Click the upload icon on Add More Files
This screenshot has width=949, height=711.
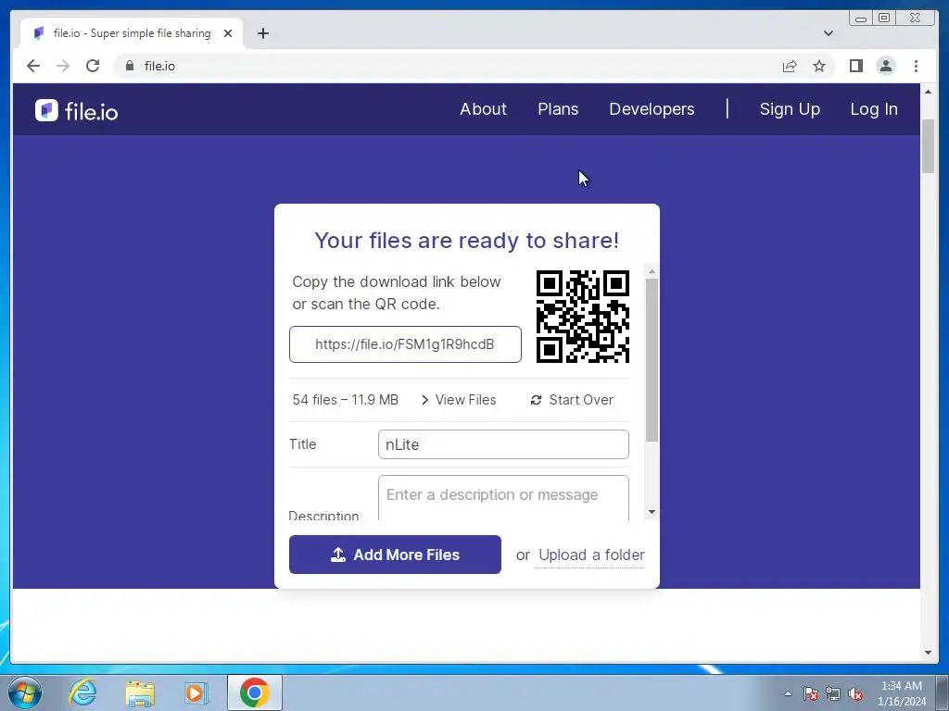tap(337, 555)
